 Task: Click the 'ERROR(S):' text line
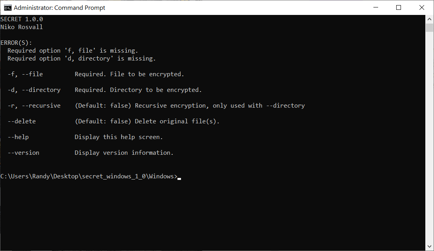[x=17, y=43]
